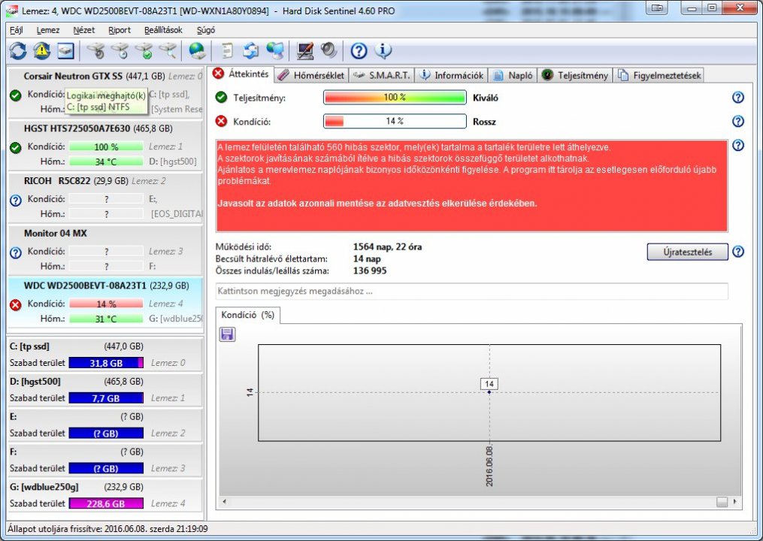Click help icon next to Újratesztelés button
The image size is (763, 541).
coord(738,252)
